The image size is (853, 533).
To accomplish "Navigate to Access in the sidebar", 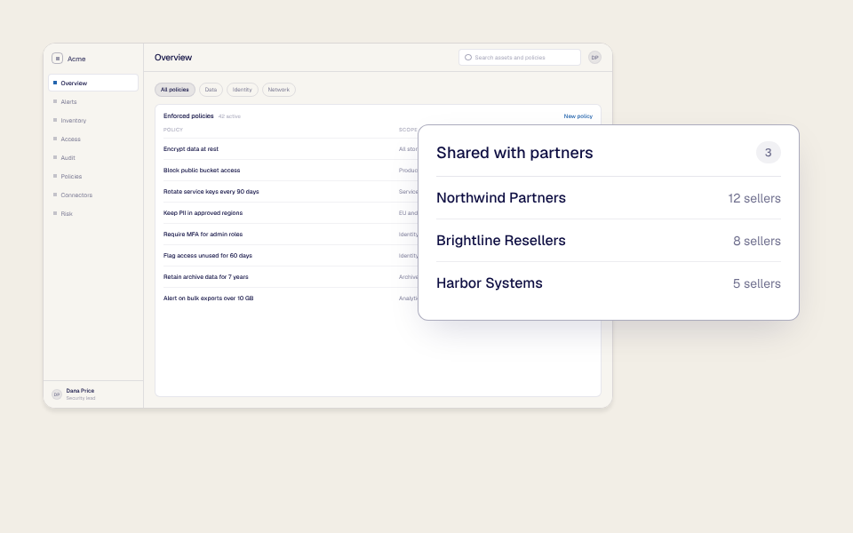I will 93,139.
